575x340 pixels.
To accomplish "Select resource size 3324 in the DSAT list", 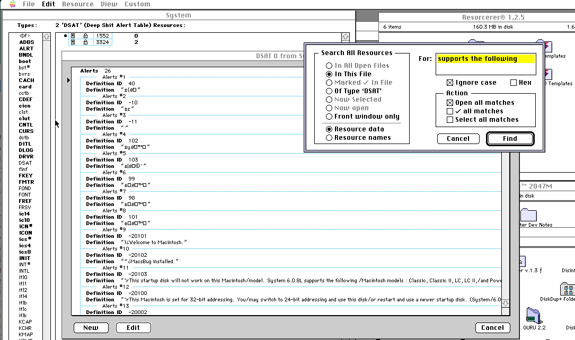I will (103, 42).
